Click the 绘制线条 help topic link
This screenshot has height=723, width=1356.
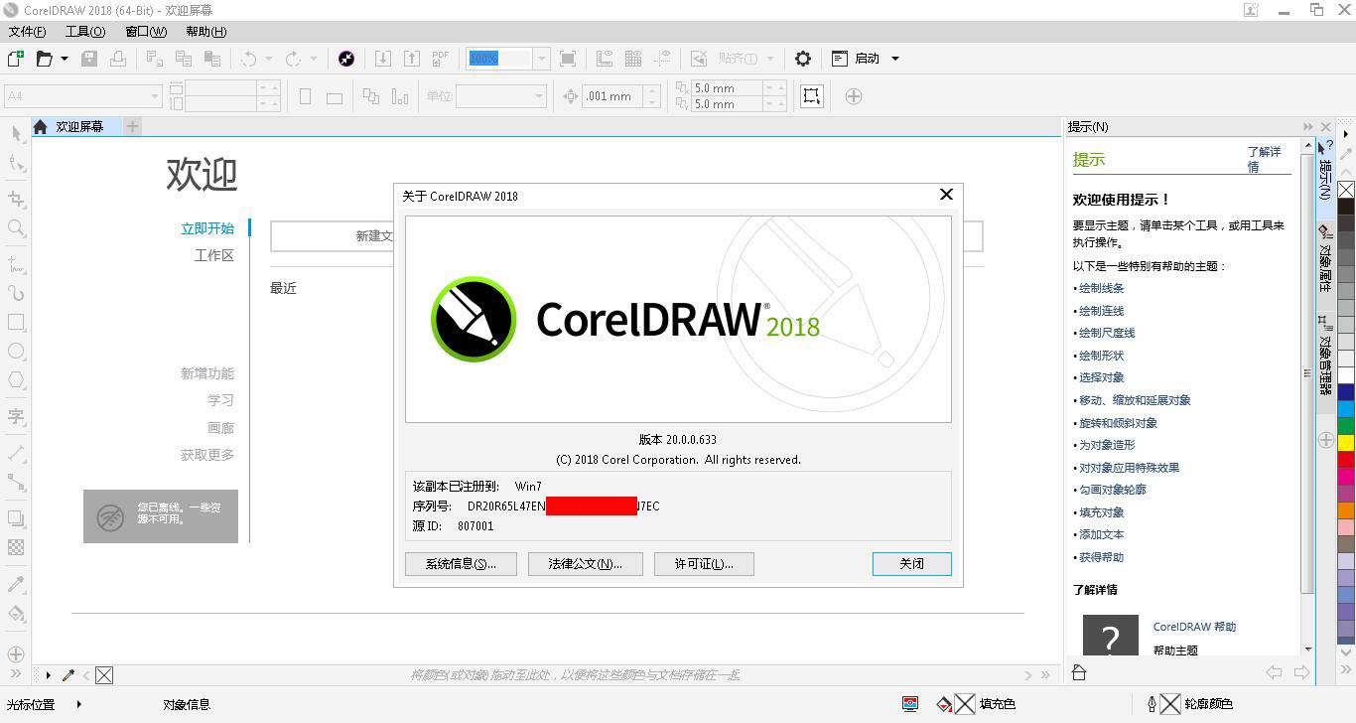tap(1101, 288)
